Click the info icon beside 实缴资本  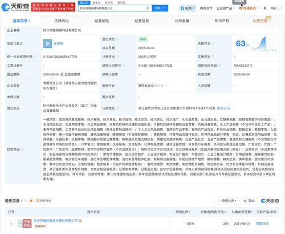(213, 57)
